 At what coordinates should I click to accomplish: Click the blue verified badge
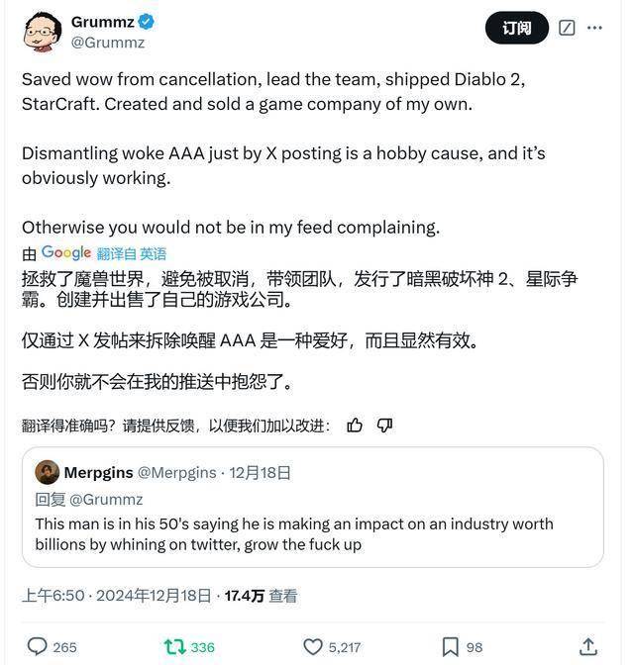[145, 23]
